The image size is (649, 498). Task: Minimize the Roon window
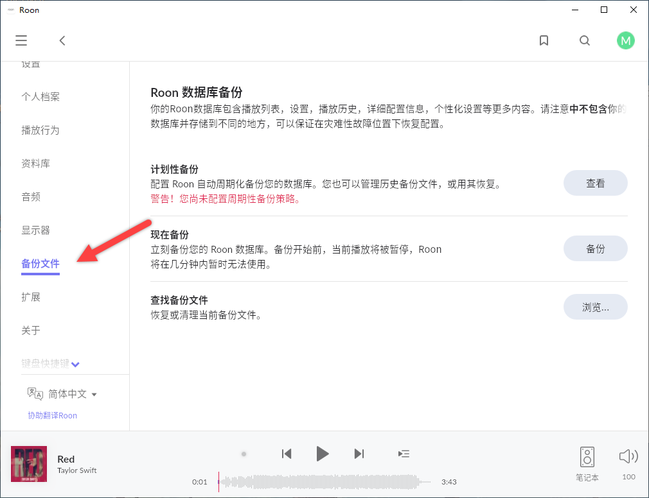click(x=575, y=10)
